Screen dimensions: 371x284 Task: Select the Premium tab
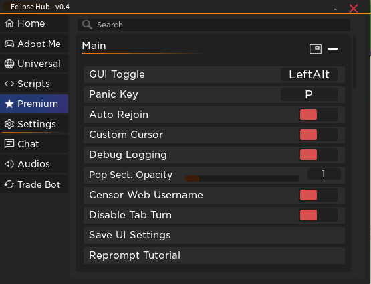pos(34,104)
